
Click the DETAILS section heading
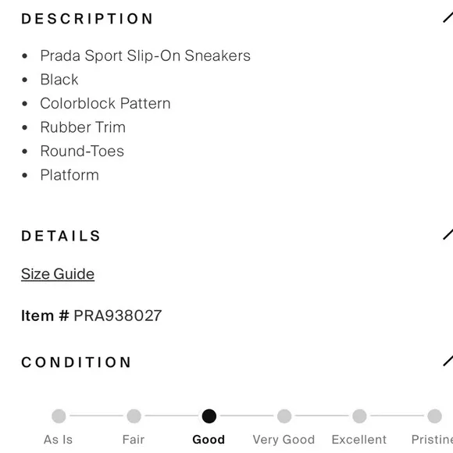(x=61, y=236)
